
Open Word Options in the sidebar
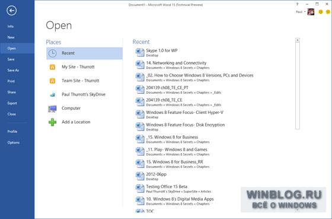(13, 142)
